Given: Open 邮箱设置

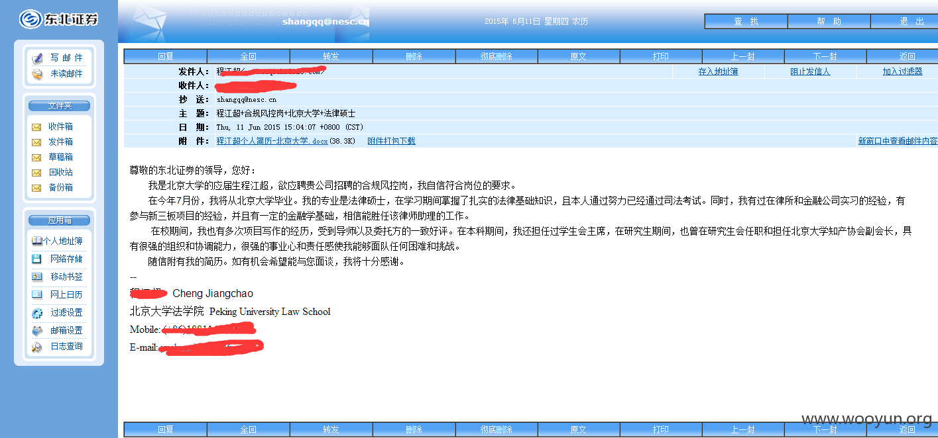Looking at the screenshot, I should point(66,330).
